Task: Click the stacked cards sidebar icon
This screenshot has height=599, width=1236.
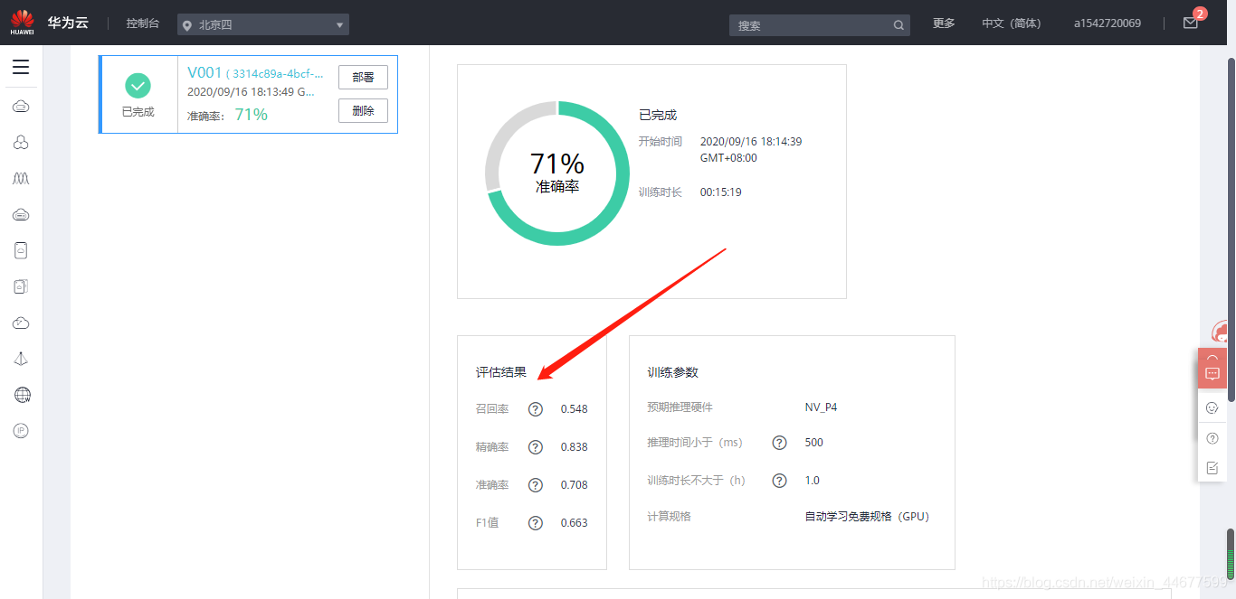Action: tap(21, 287)
